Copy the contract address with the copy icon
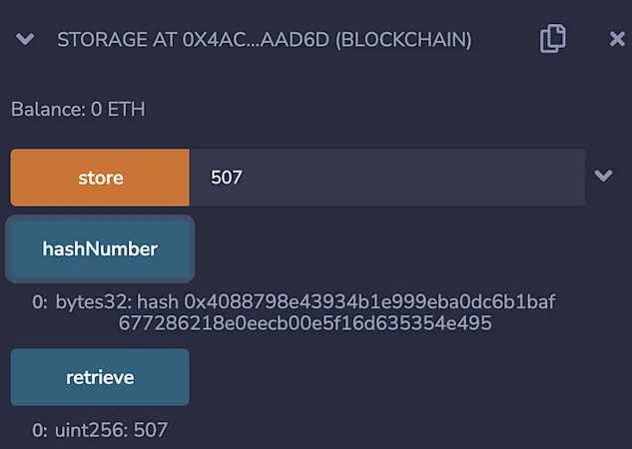The image size is (632, 449). [552, 39]
